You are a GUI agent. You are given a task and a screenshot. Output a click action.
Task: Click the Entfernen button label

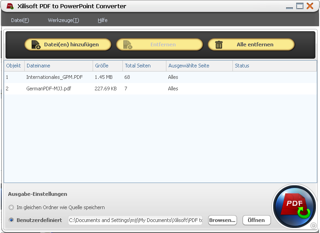click(163, 44)
